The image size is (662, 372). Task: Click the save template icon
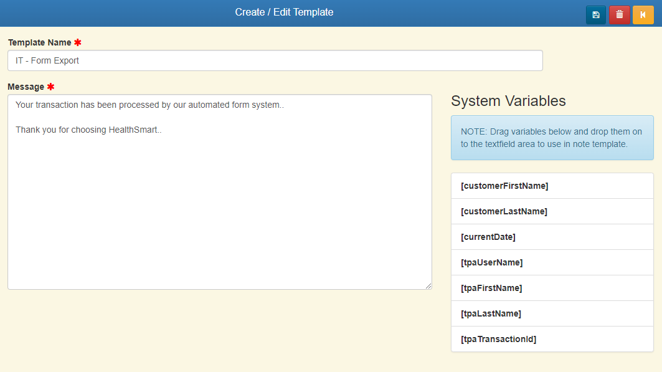pyautogui.click(x=595, y=15)
